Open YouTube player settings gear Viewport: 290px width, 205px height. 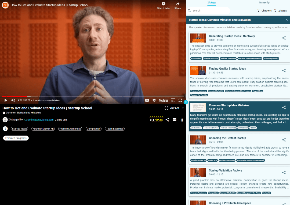154,100
